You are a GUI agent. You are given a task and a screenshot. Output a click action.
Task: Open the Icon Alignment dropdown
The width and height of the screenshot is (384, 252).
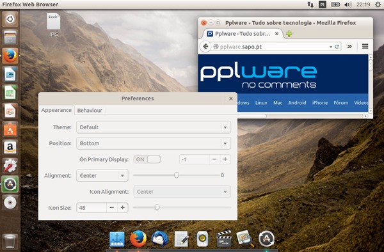[182, 192]
